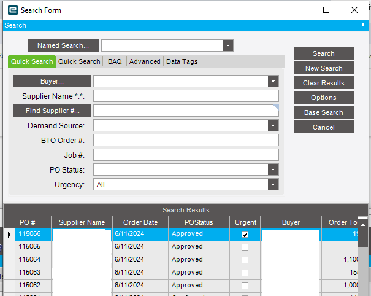Open the Advanced tab
Screen dimensions: 371x296
pos(145,61)
